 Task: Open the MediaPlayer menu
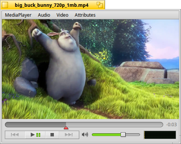coord(18,15)
